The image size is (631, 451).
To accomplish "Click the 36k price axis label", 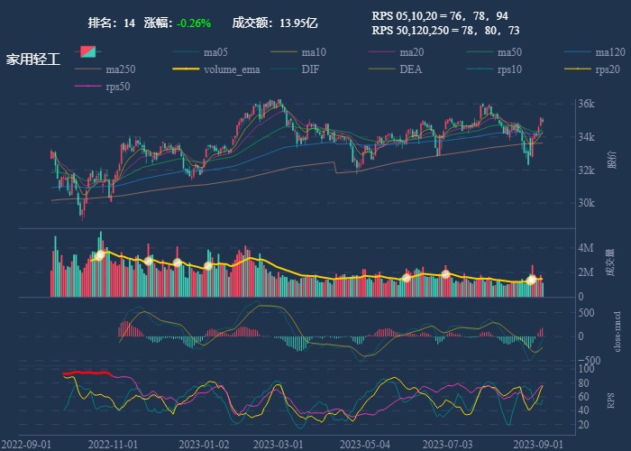I will pos(586,104).
